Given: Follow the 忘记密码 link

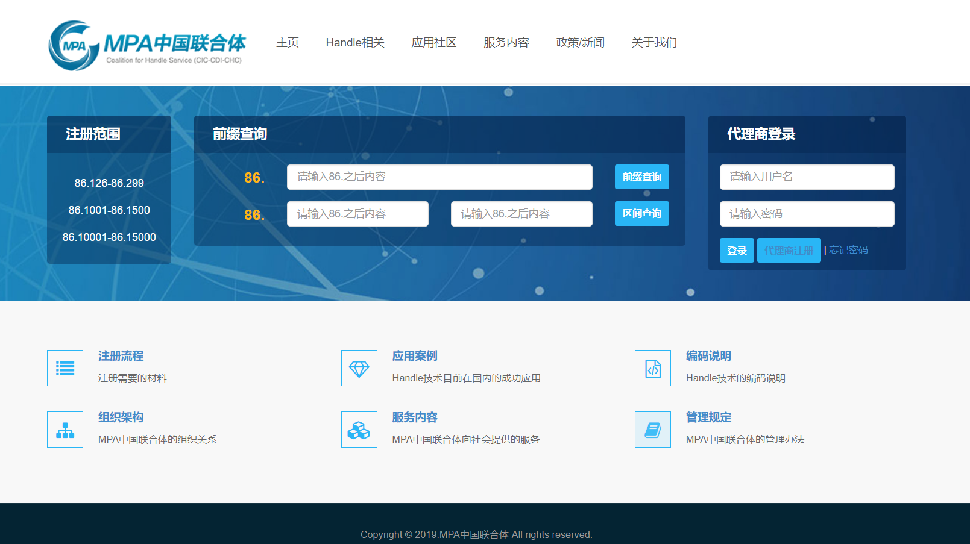Looking at the screenshot, I should pos(848,250).
